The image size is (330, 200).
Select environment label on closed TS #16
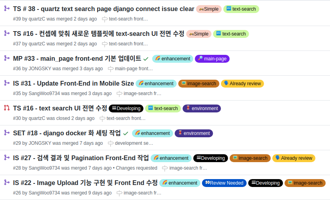pyautogui.click(x=202, y=108)
